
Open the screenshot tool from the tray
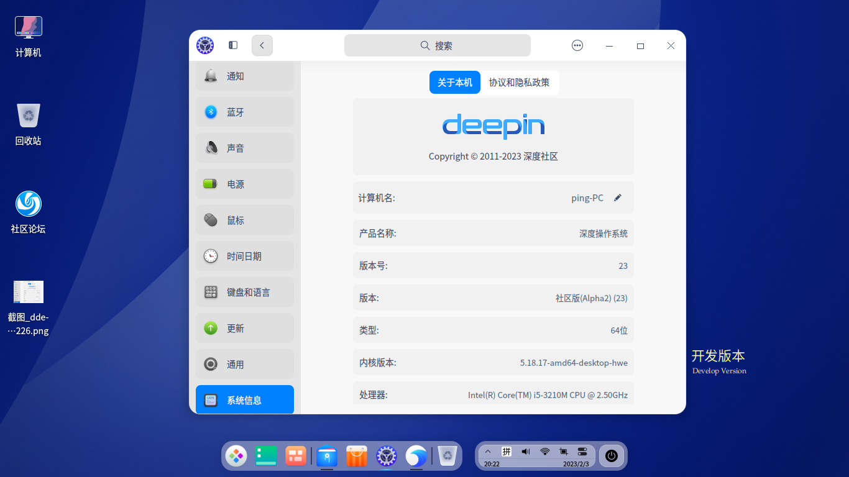(x=564, y=452)
